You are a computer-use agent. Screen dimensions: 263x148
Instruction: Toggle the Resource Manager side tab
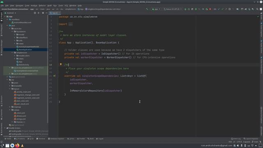pyautogui.click(x=2, y=48)
